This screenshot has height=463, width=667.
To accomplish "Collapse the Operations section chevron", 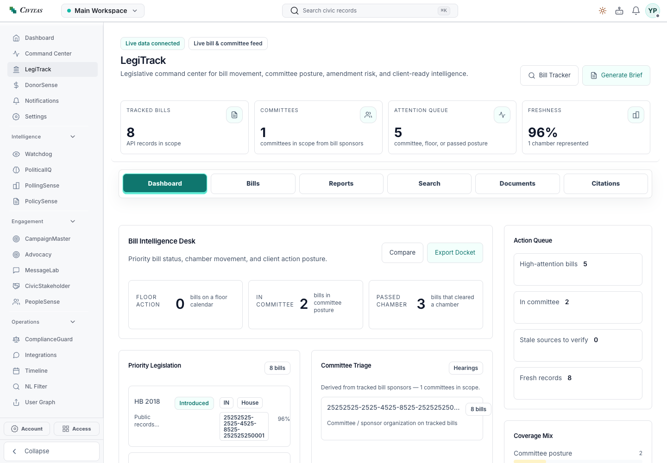I will click(x=73, y=322).
